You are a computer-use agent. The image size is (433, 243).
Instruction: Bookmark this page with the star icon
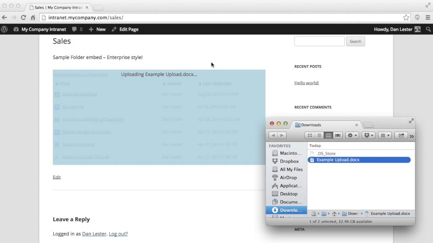406,18
